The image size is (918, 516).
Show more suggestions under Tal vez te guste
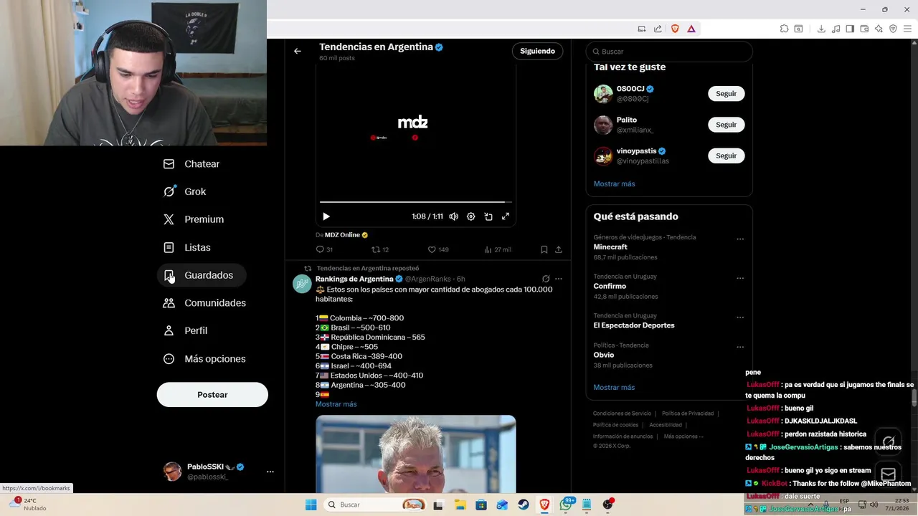(x=614, y=184)
